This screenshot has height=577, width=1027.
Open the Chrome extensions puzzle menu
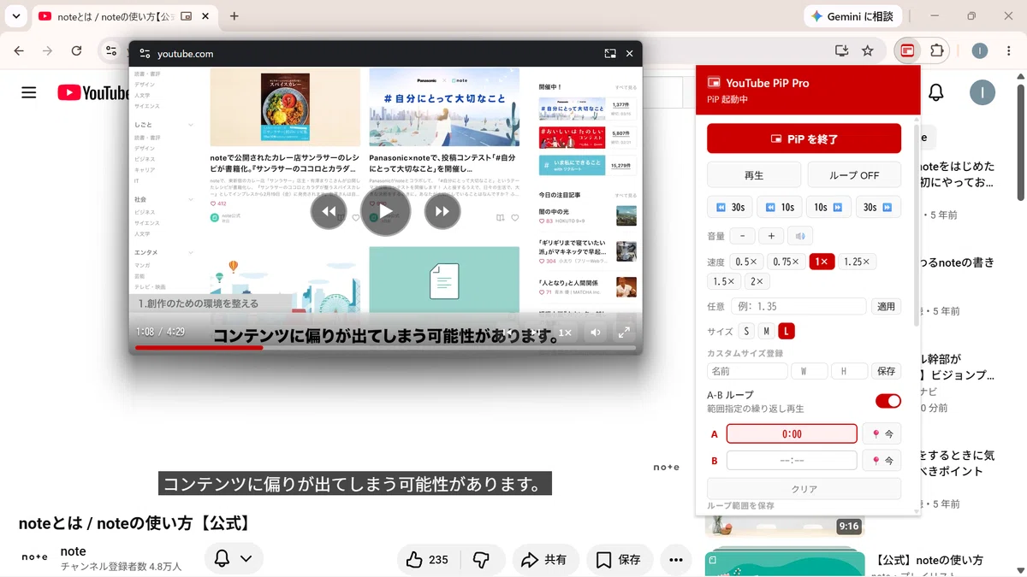pos(936,50)
